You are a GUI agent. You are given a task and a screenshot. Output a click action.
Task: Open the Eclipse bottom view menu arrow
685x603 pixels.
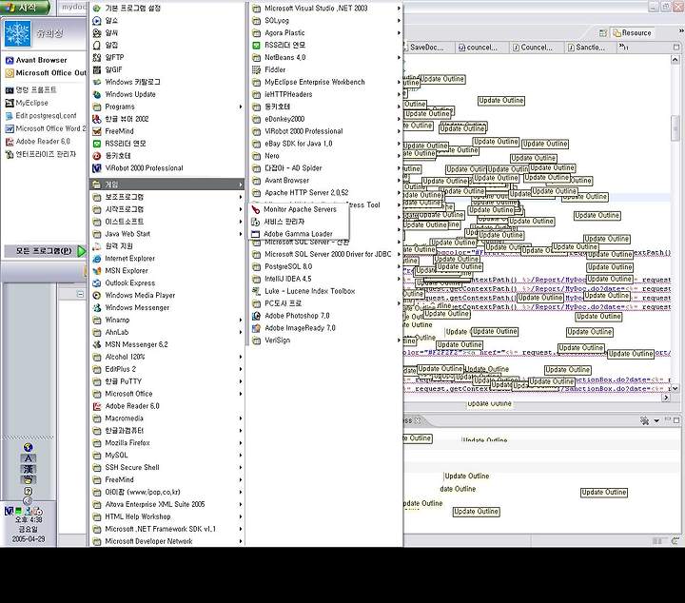(x=656, y=421)
